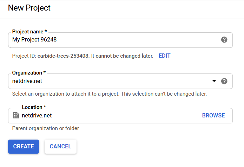Click the blue CREATE button

pyautogui.click(x=24, y=147)
